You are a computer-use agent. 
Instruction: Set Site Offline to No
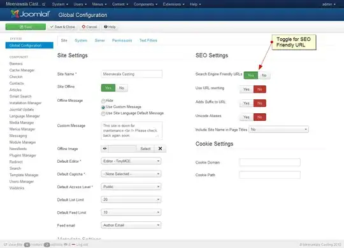tap(121, 88)
